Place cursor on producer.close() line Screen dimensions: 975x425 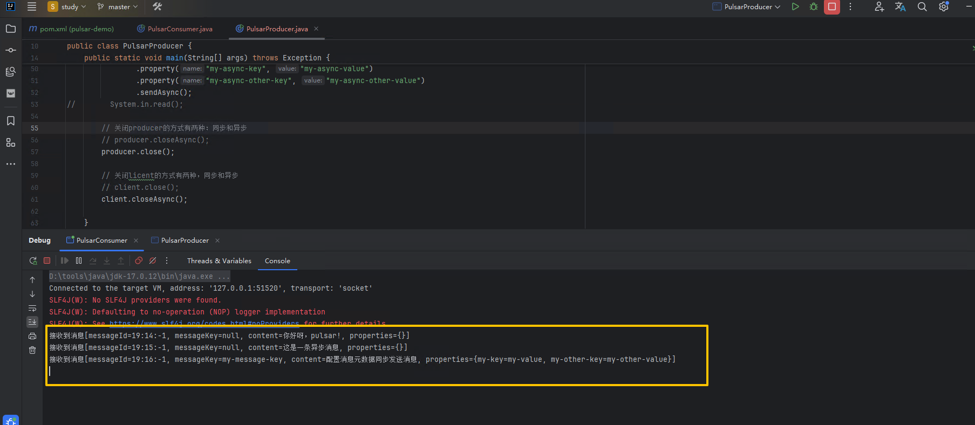pos(138,152)
